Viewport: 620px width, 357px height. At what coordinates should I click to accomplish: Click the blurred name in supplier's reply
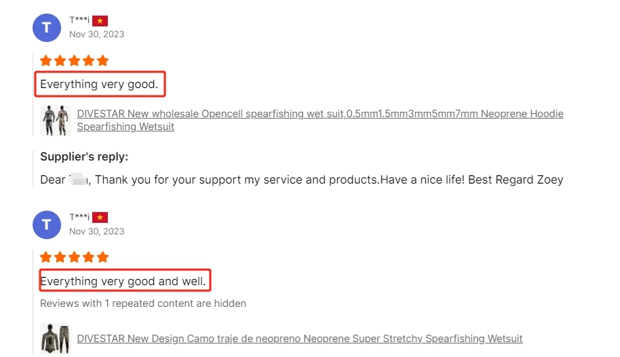tap(79, 180)
